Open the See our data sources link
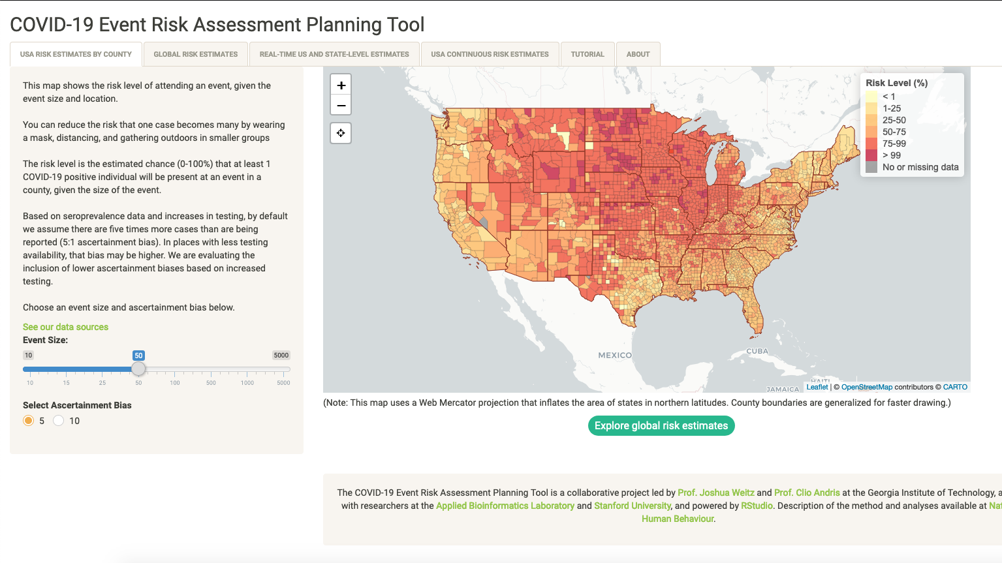This screenshot has width=1002, height=563. [65, 327]
